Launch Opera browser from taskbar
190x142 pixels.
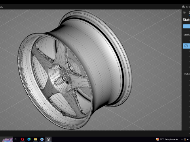[23, 139]
